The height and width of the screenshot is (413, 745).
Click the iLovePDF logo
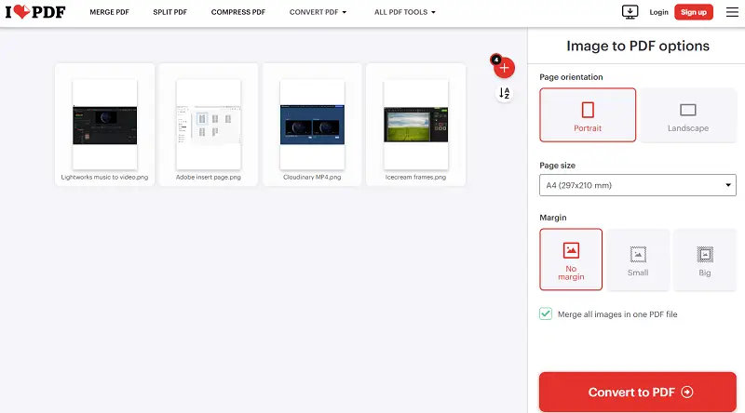[35, 12]
